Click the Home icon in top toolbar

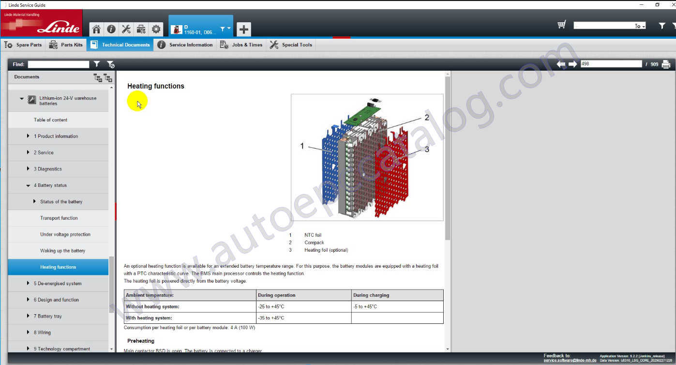pos(96,29)
